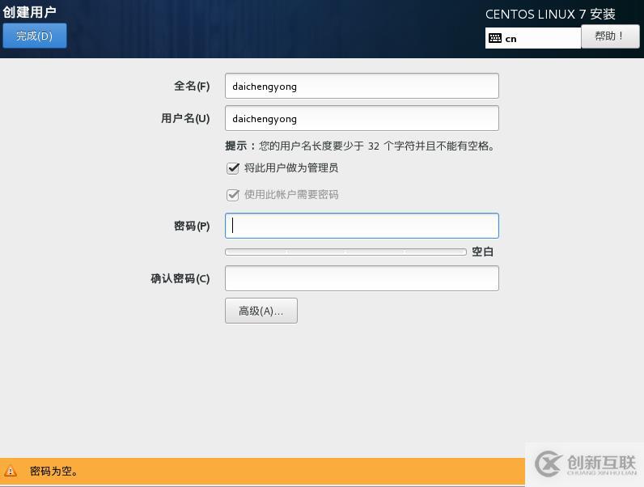Toggle 使用此帐户需要密码 checkbox

tap(233, 195)
